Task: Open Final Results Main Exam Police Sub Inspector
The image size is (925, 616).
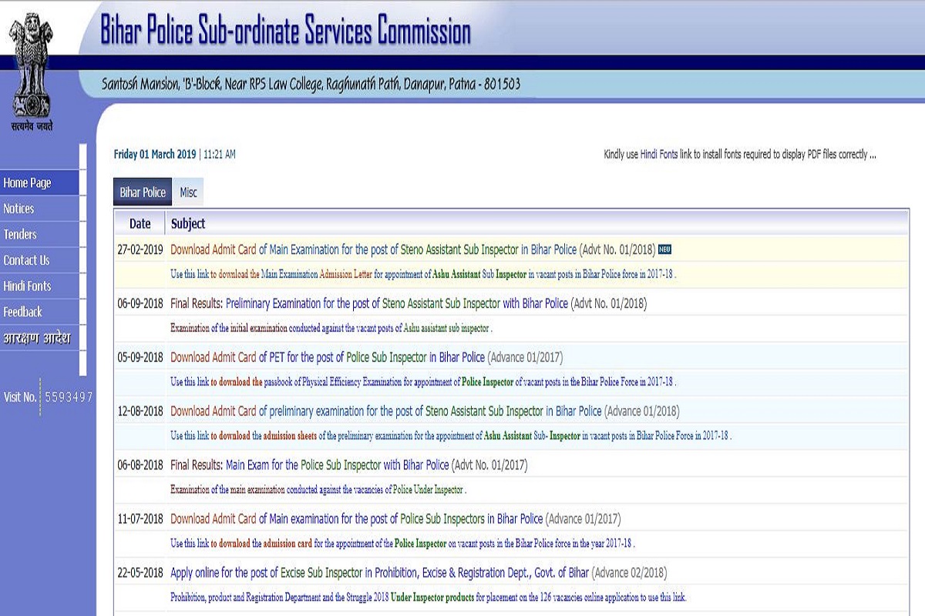Action: click(348, 465)
